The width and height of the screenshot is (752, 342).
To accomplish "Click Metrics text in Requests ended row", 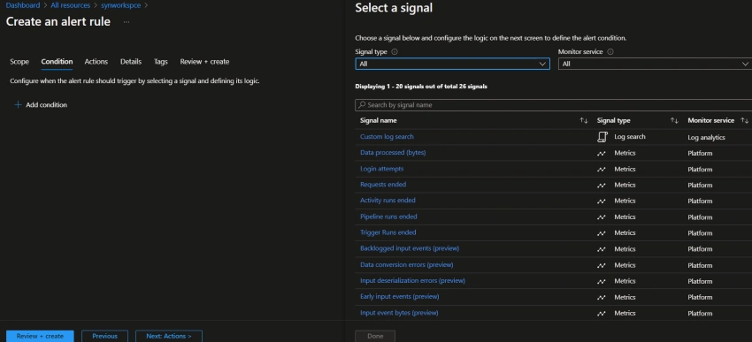I will click(625, 185).
